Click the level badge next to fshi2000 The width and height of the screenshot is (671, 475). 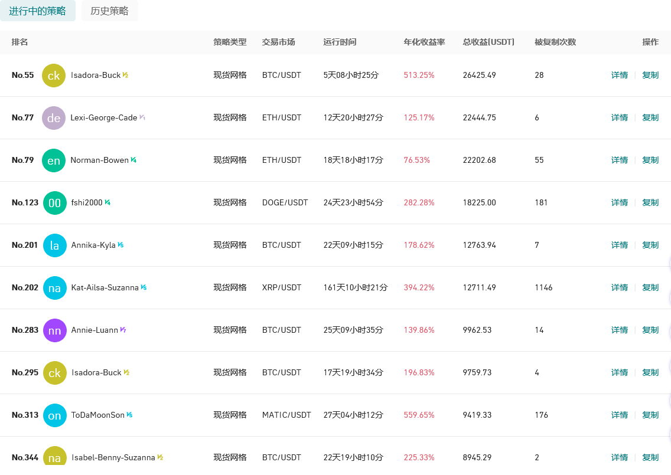click(108, 202)
